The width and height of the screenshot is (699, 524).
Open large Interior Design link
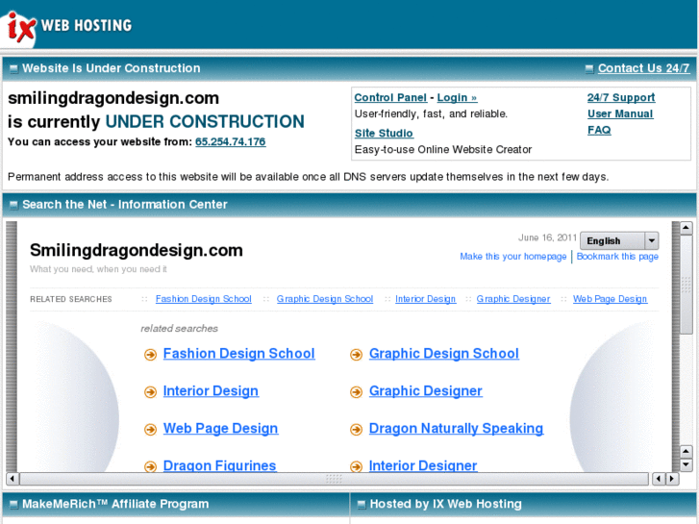(211, 391)
